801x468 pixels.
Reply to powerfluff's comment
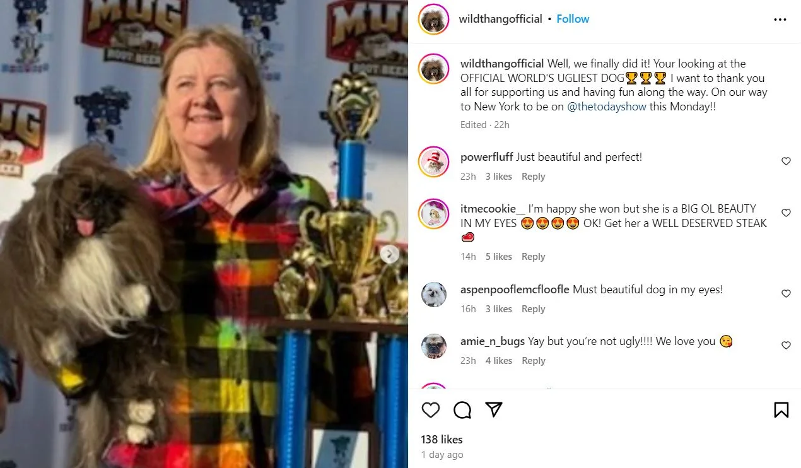(x=533, y=177)
